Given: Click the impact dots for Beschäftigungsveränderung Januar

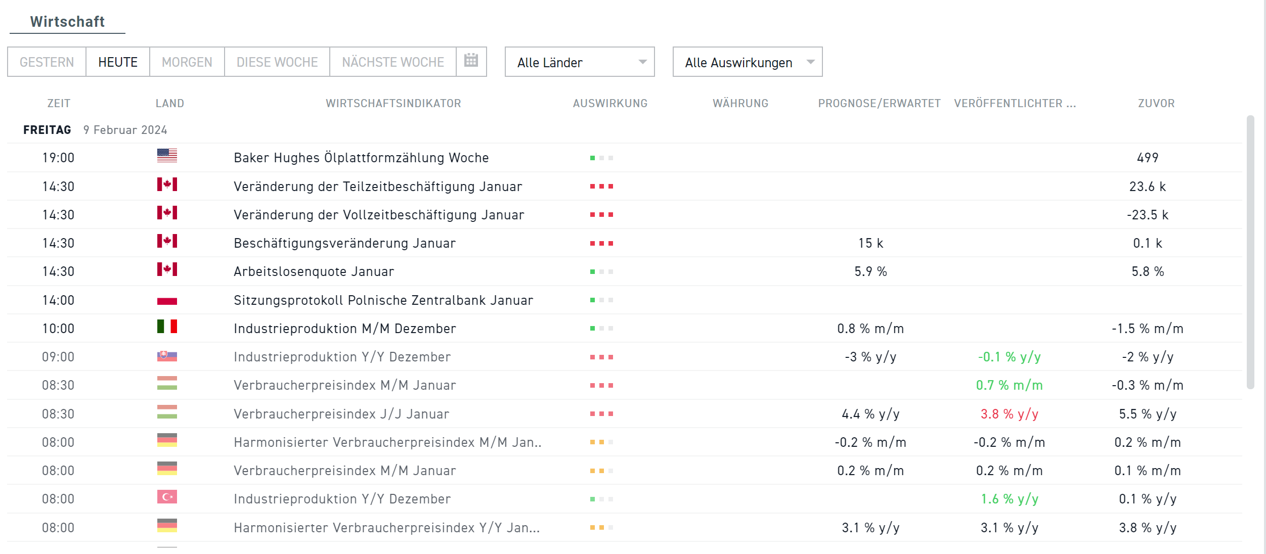Looking at the screenshot, I should tap(602, 243).
